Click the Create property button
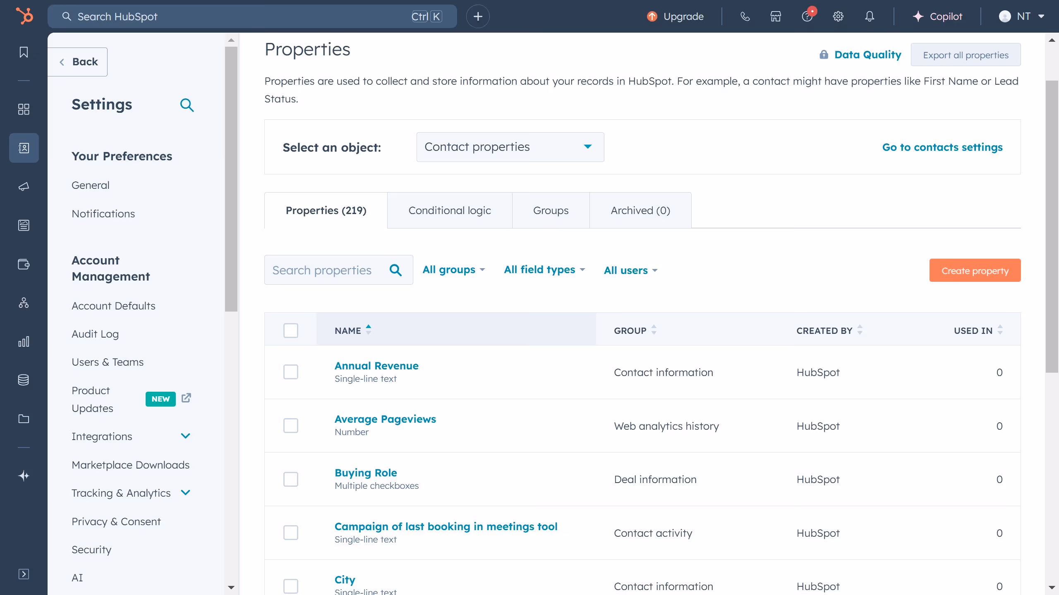The height and width of the screenshot is (595, 1059). (x=975, y=270)
